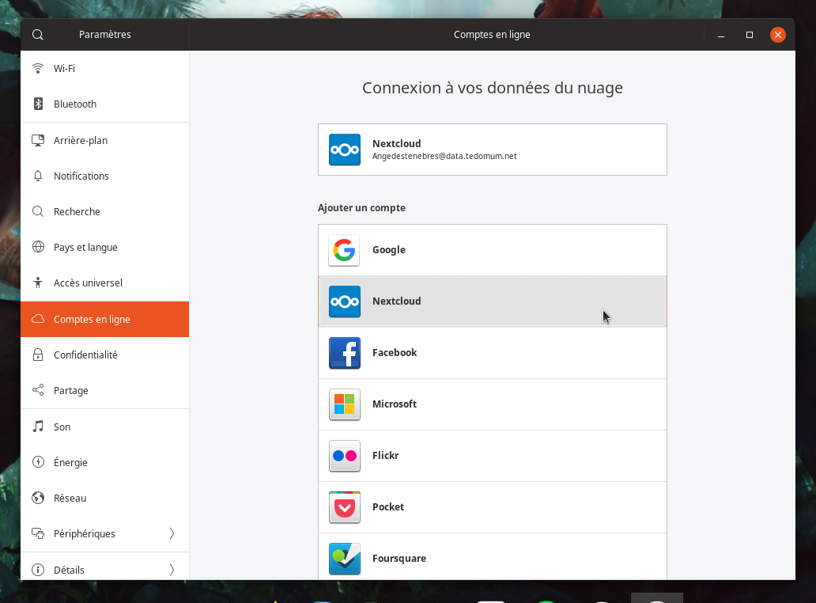Click the Facebook logo icon
This screenshot has height=603, width=816.
click(344, 353)
